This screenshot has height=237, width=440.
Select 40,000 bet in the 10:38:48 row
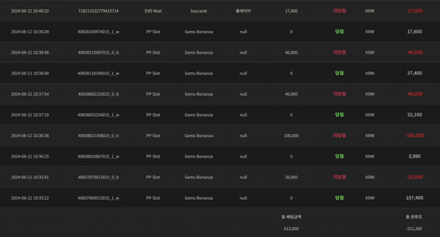pos(291,53)
